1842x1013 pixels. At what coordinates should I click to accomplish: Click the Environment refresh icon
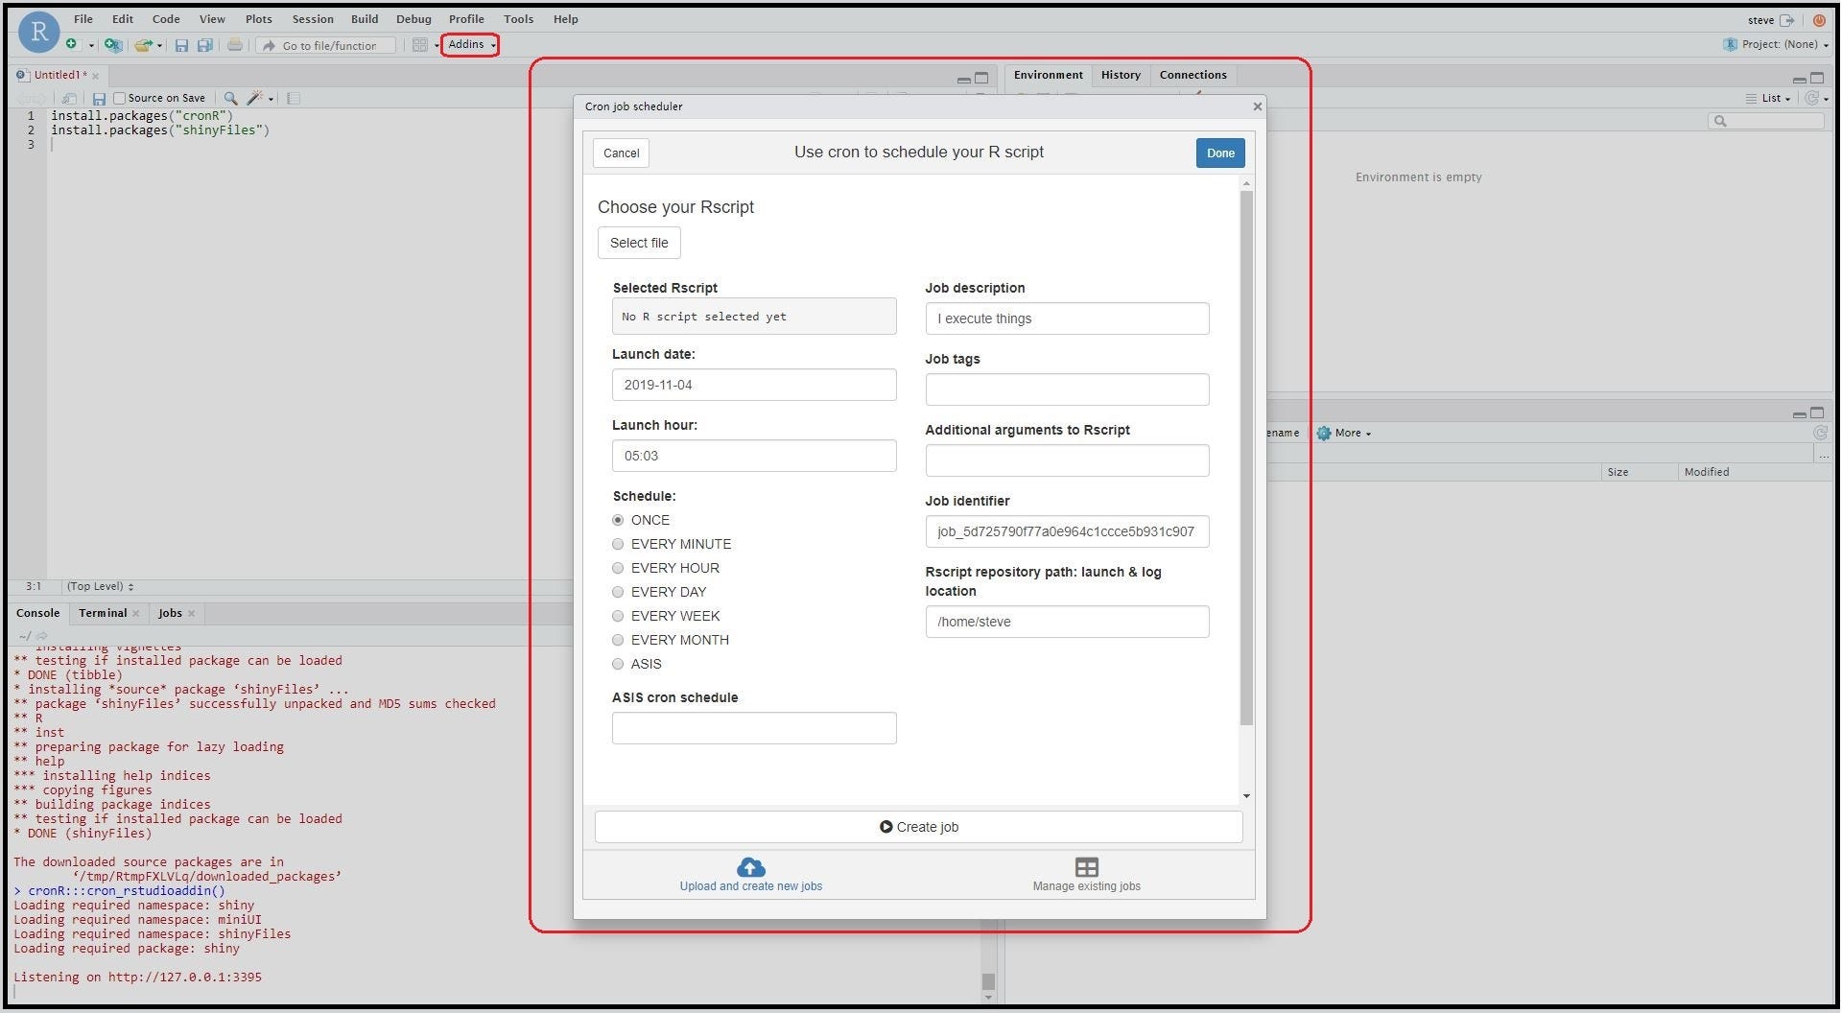coord(1811,98)
